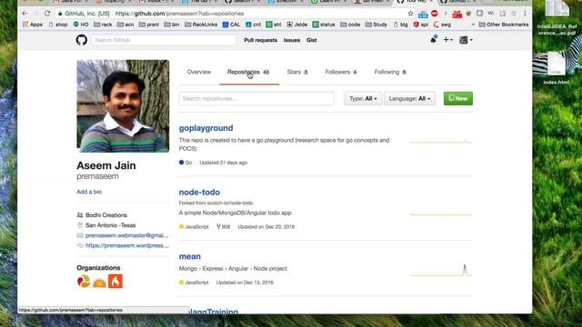Viewport: 582px width, 327px height.
Task: Click the 908 forks count on node-todo
Action: [223, 226]
